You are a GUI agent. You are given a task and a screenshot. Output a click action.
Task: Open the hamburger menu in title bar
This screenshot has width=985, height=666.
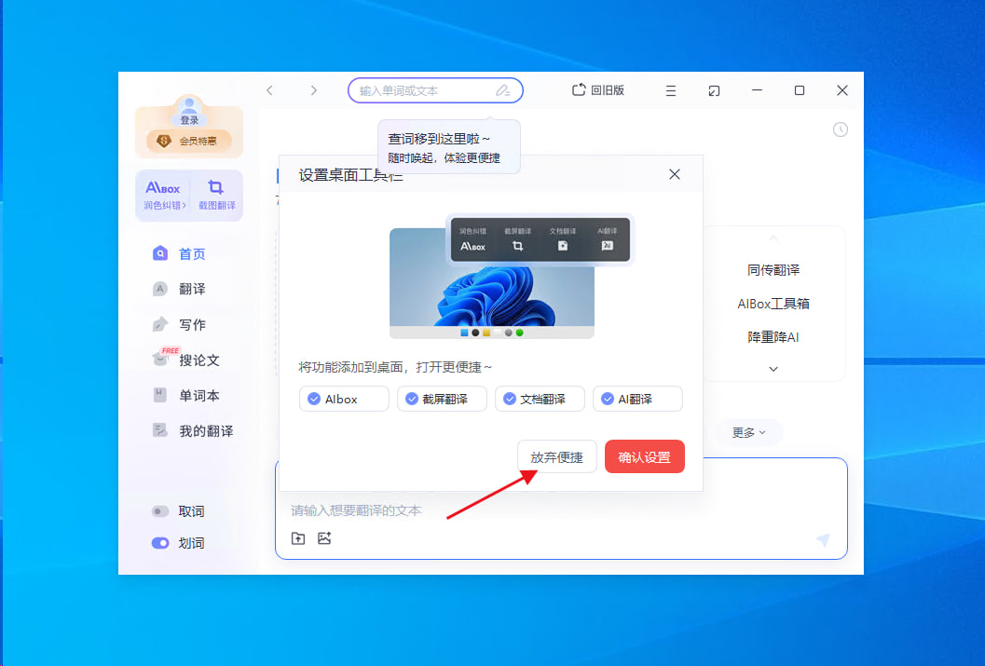coord(671,90)
